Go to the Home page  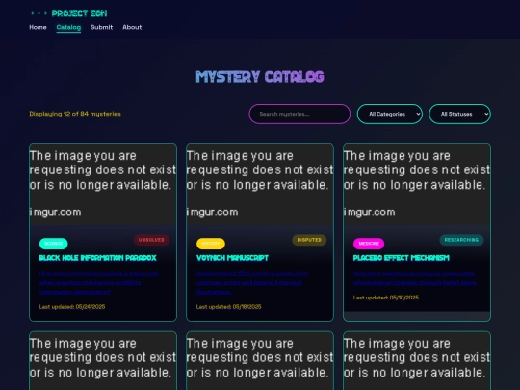(38, 27)
